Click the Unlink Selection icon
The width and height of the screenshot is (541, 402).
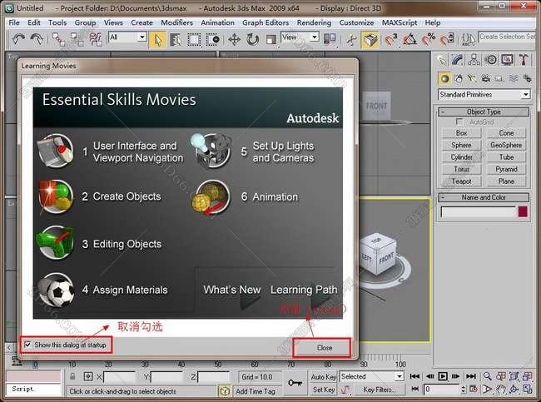(77, 39)
